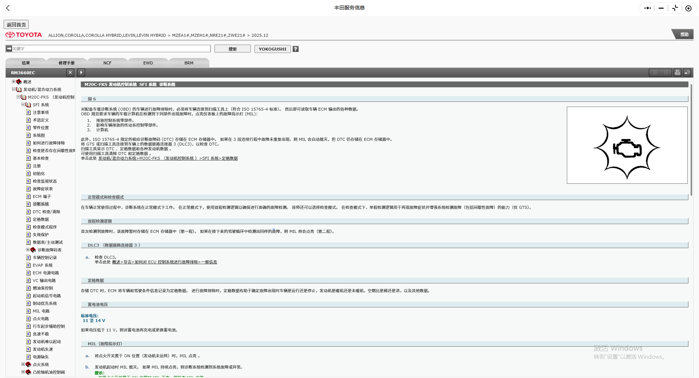Click the TOYOTA logo
This screenshot has width=699, height=378.
click(24, 35)
